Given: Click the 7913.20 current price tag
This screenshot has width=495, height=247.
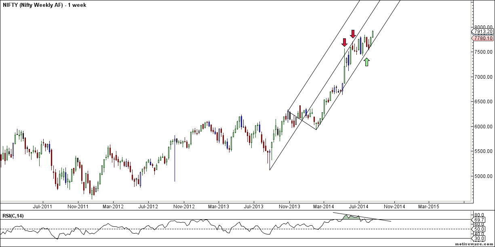Looking at the screenshot, I should click(x=483, y=31).
